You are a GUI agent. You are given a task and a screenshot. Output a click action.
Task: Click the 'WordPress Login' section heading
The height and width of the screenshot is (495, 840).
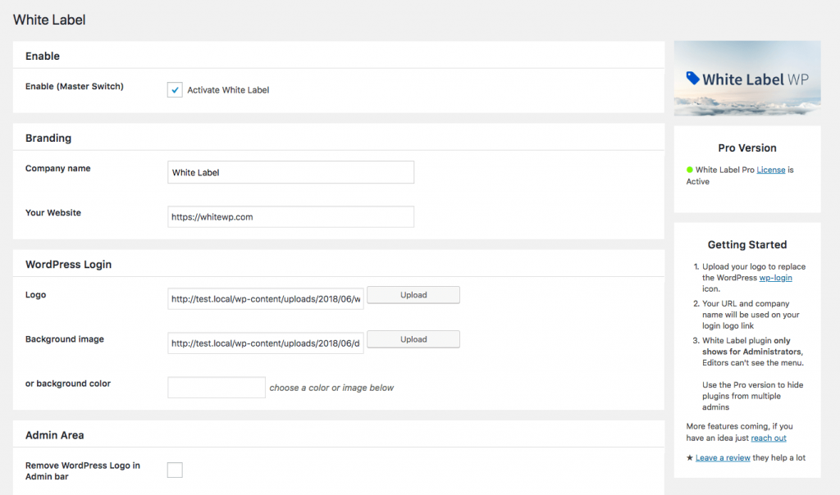(x=69, y=265)
